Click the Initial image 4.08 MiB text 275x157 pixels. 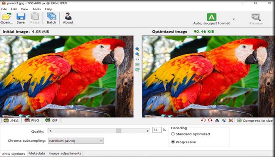click(x=26, y=32)
